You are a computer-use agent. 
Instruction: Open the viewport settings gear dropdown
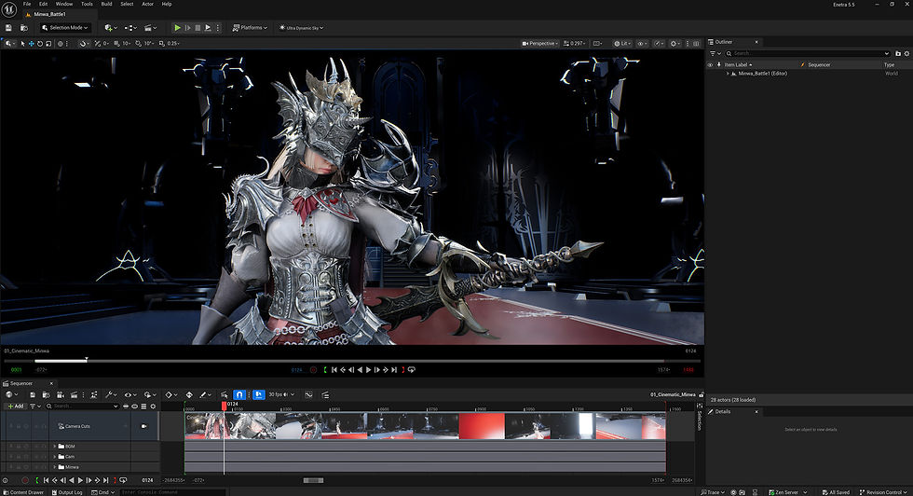click(675, 43)
